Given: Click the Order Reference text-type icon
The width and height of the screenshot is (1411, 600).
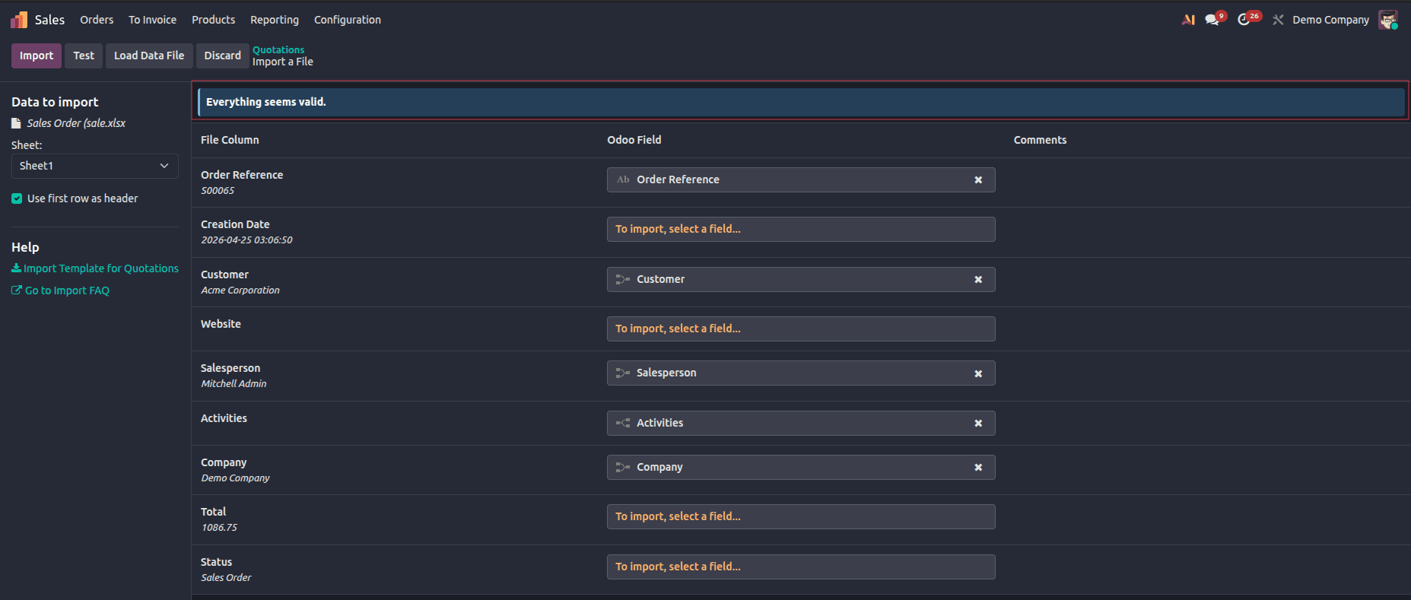Looking at the screenshot, I should (623, 179).
